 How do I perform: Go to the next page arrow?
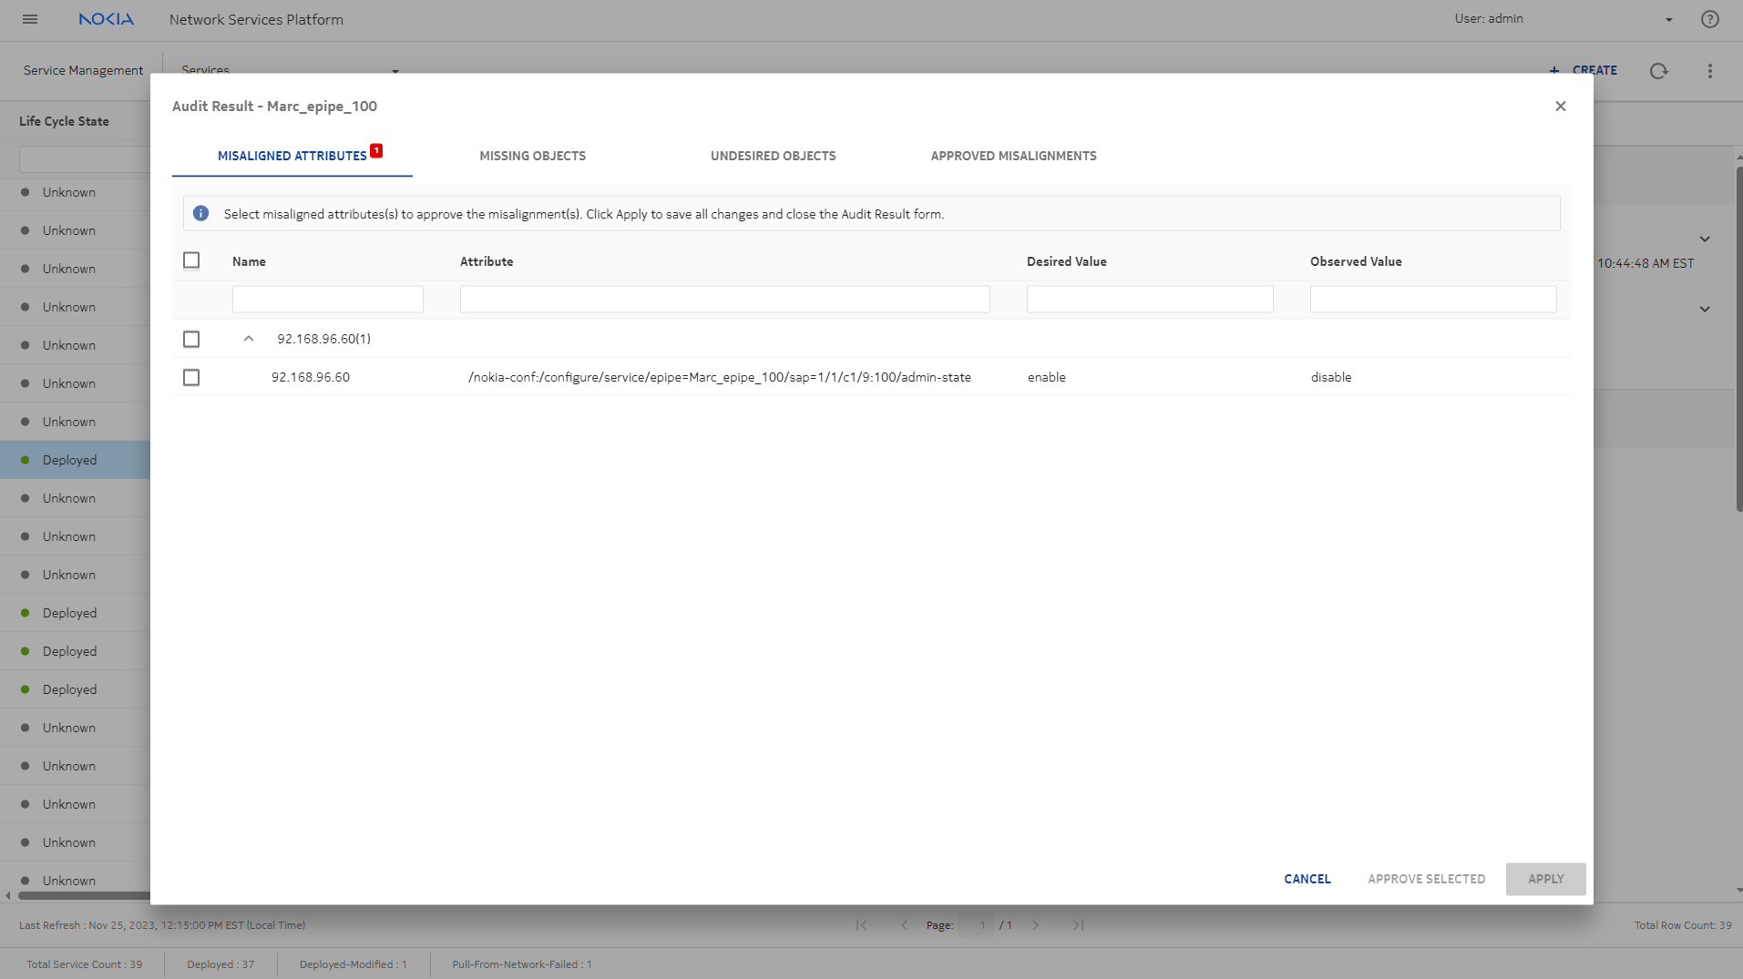pyautogui.click(x=1035, y=925)
